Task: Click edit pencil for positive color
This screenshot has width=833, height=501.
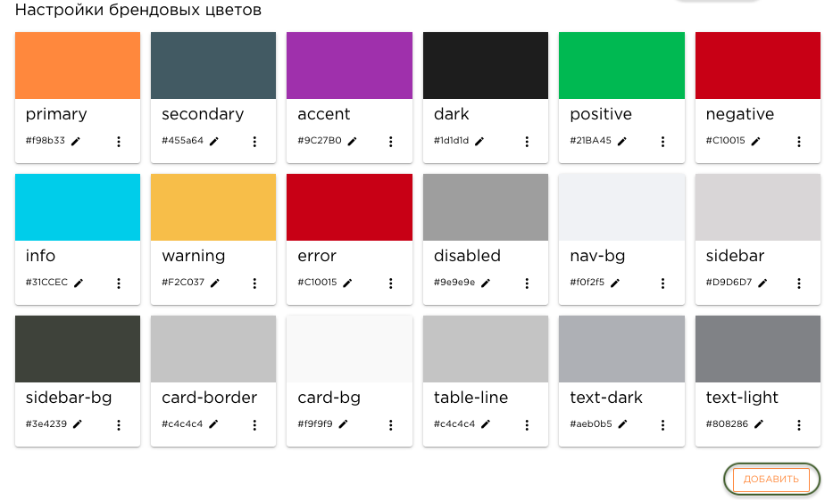Action: [621, 141]
